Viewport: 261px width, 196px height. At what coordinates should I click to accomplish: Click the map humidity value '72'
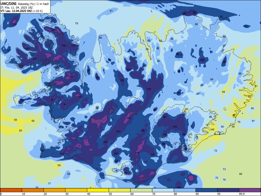click(x=216, y=151)
